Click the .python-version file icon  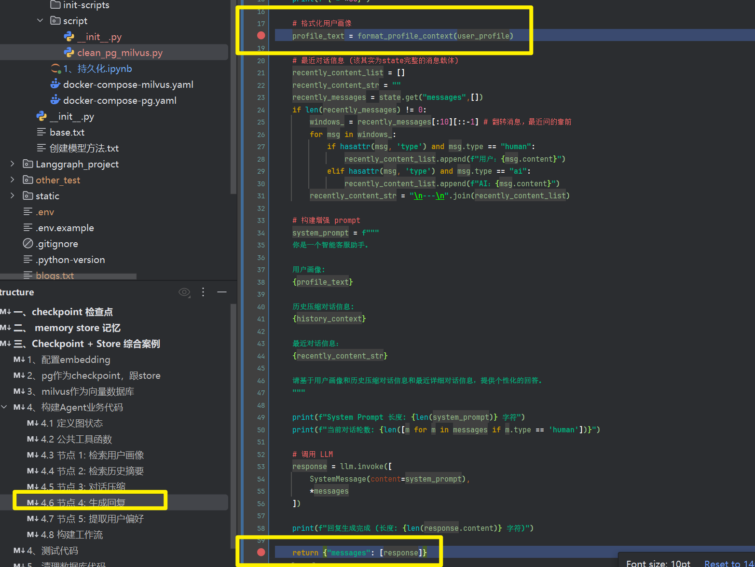(x=28, y=260)
